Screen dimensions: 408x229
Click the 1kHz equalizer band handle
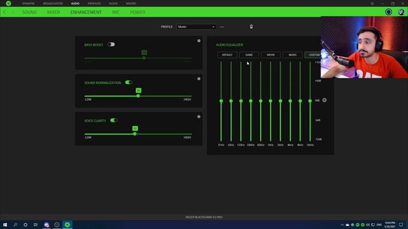pyautogui.click(x=270, y=101)
